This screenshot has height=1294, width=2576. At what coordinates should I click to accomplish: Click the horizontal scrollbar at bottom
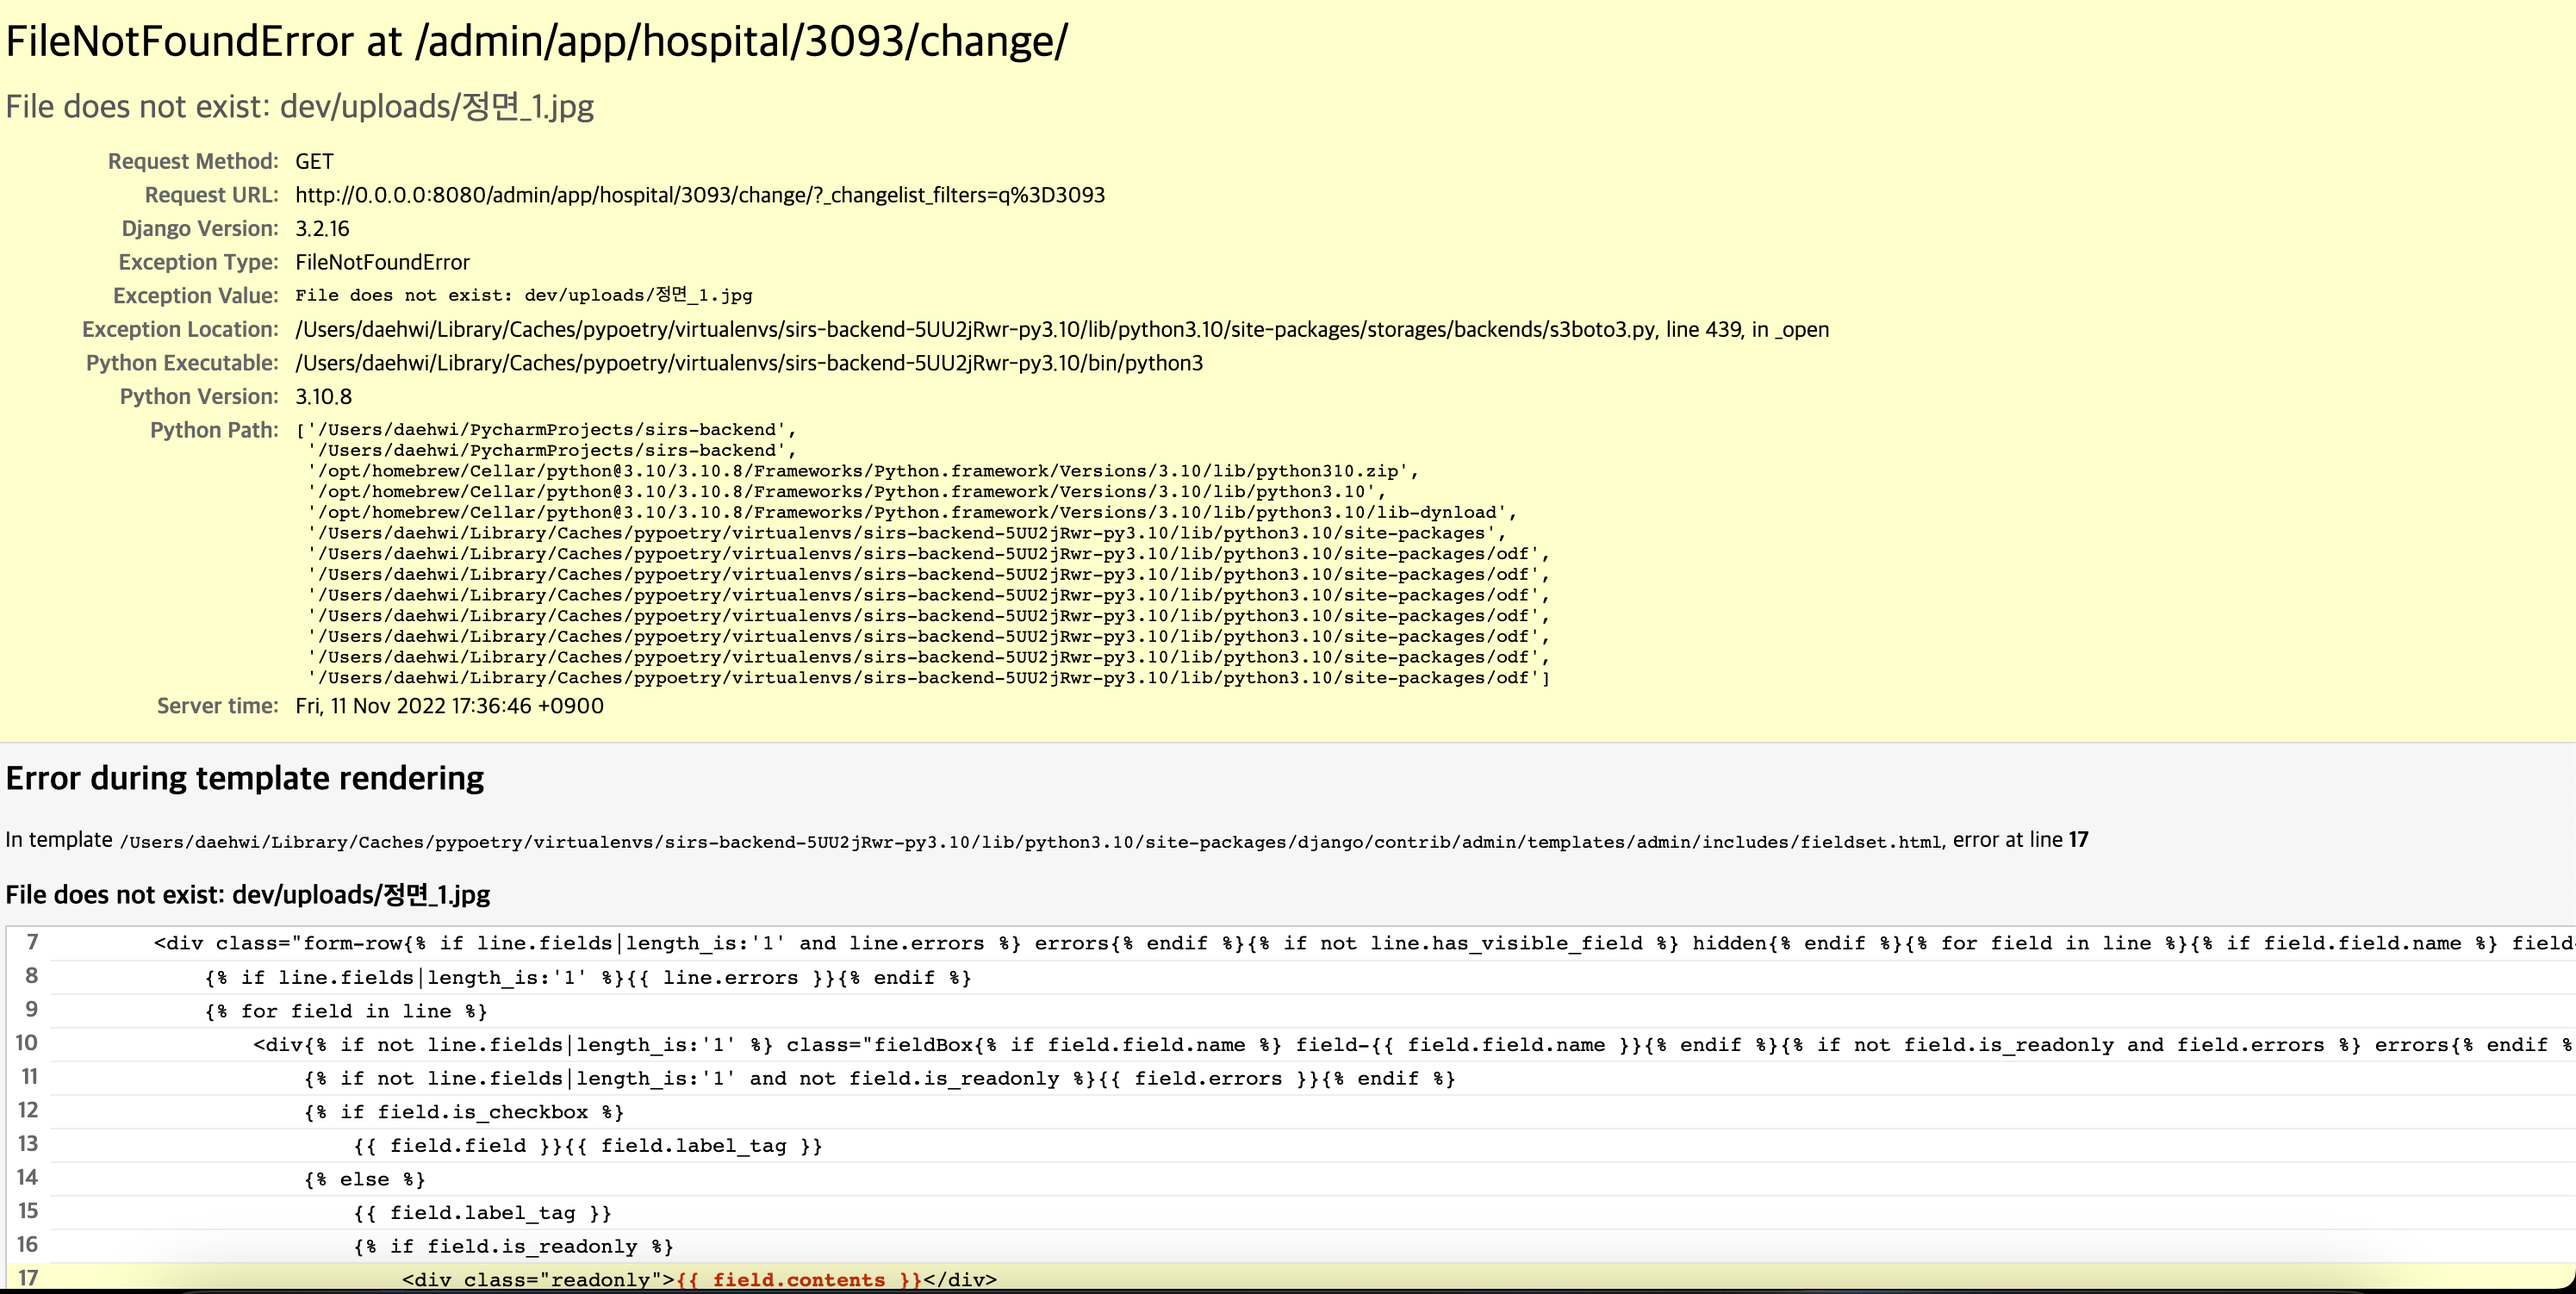(x=1288, y=1290)
